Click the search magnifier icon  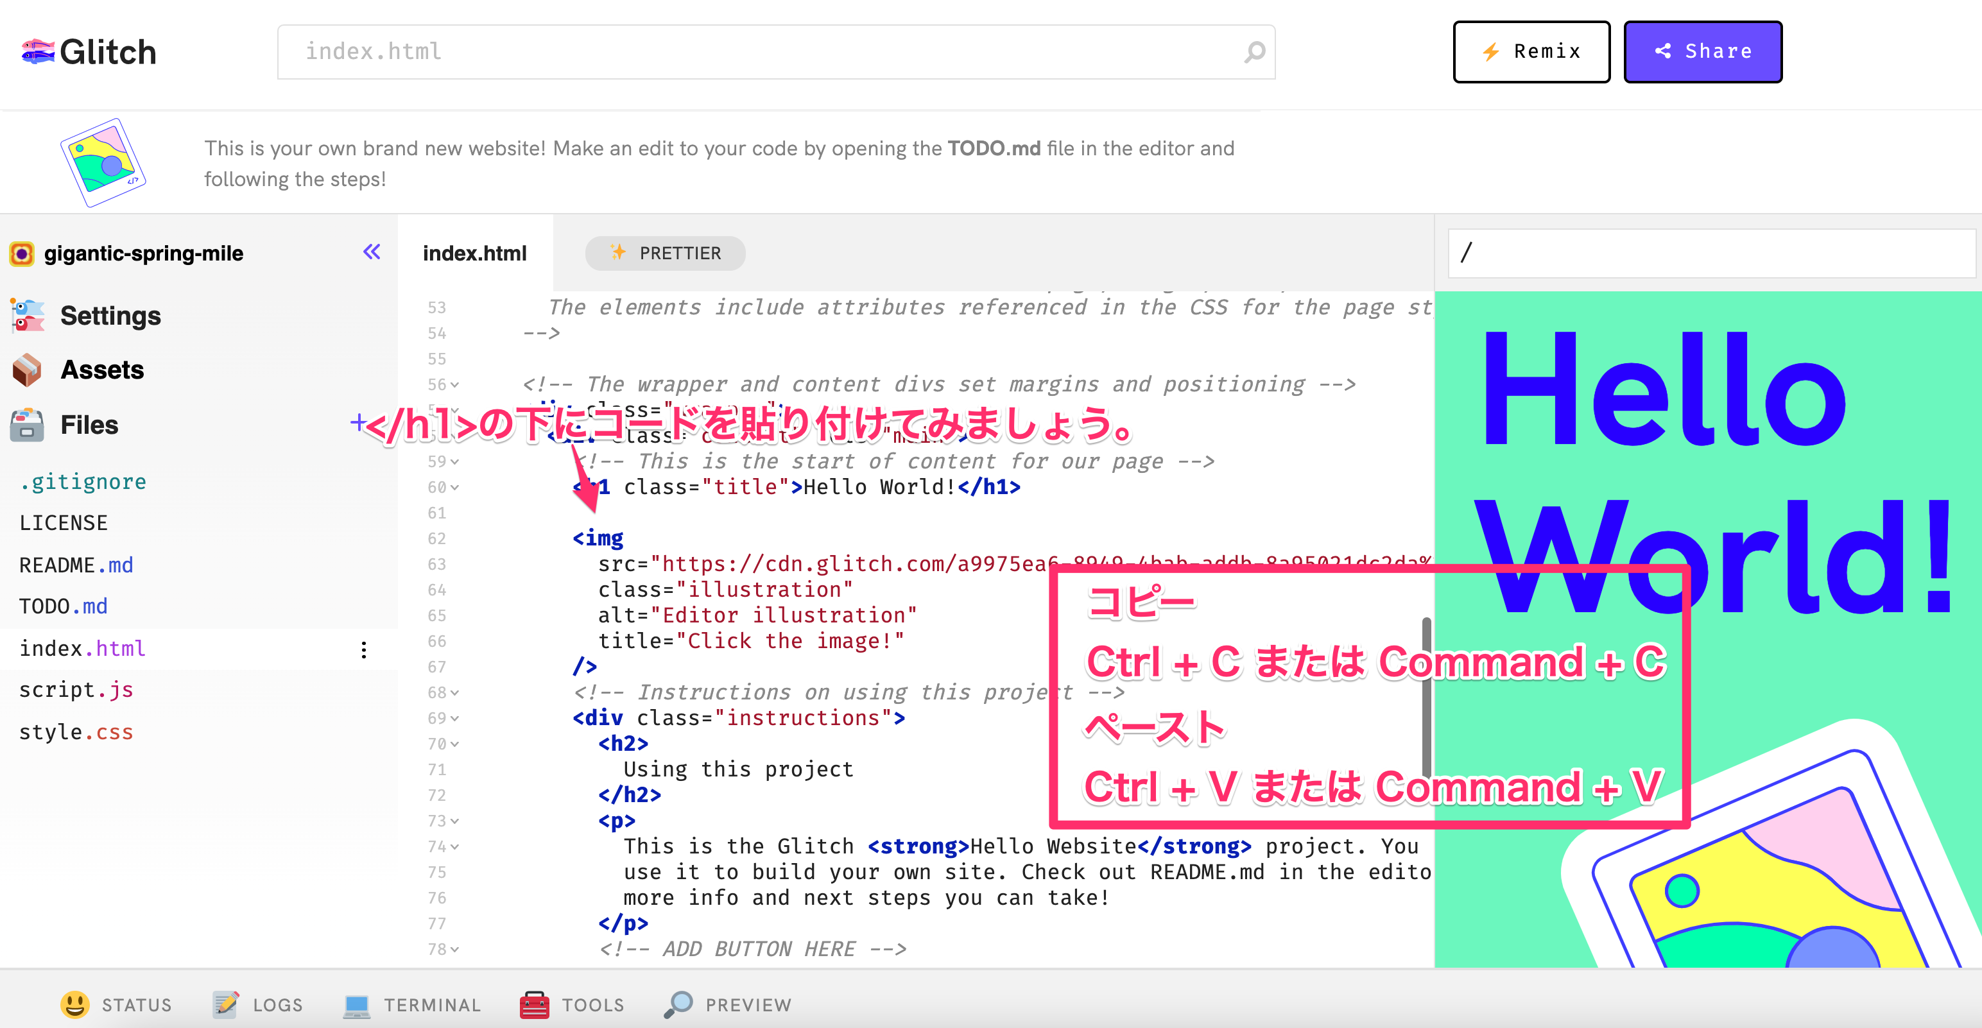click(x=1254, y=51)
